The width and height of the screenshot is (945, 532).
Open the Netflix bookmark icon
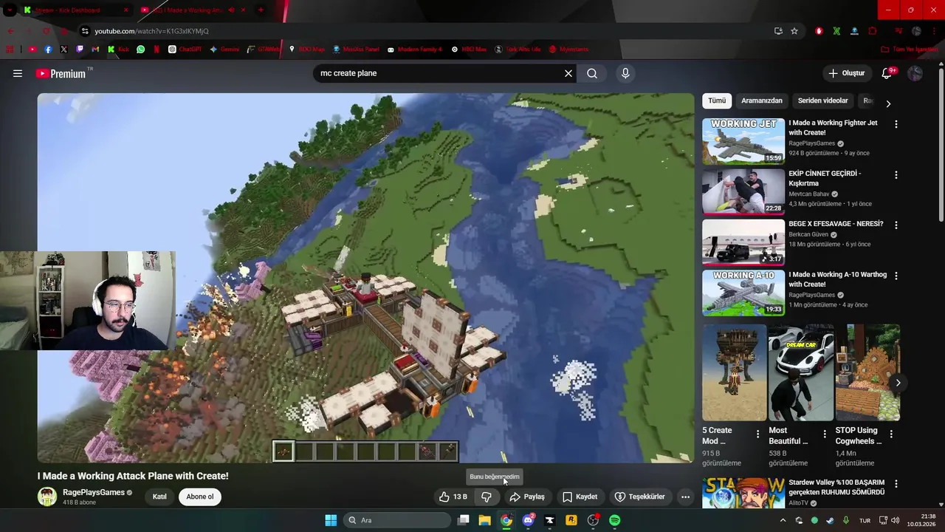pyautogui.click(x=157, y=50)
